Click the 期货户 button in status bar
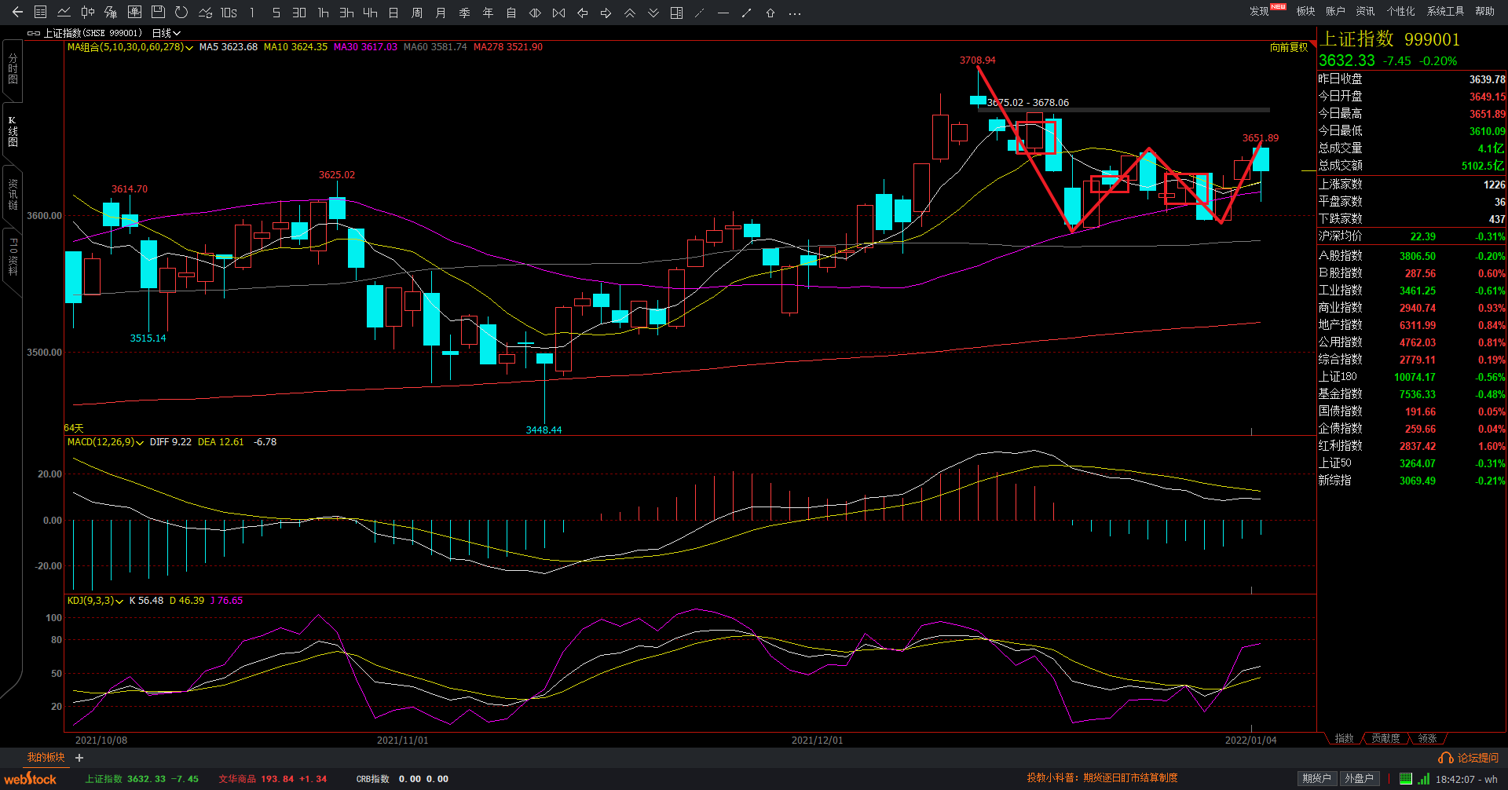The width and height of the screenshot is (1508, 790). click(x=1316, y=778)
